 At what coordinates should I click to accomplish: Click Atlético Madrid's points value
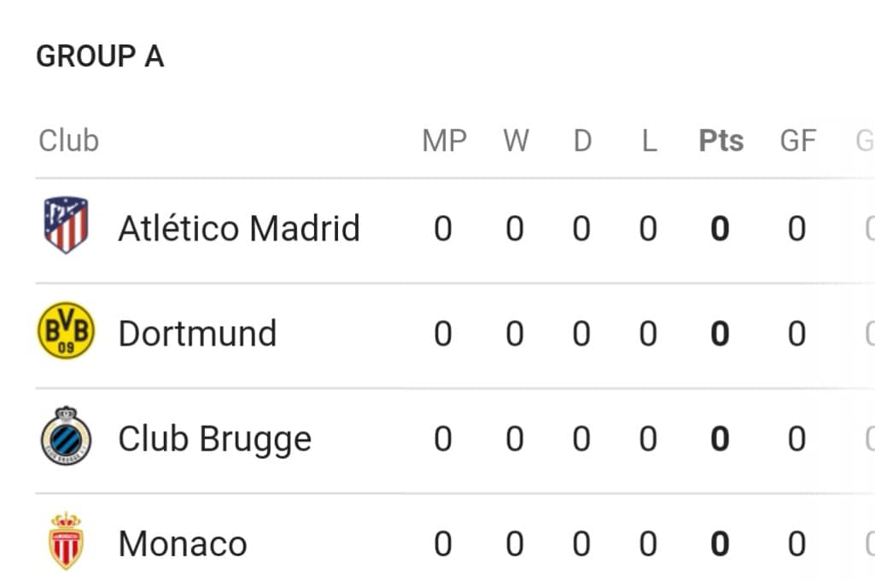tap(720, 229)
